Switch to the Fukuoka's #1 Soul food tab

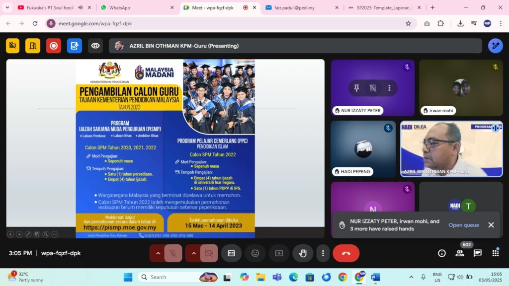pos(50,7)
